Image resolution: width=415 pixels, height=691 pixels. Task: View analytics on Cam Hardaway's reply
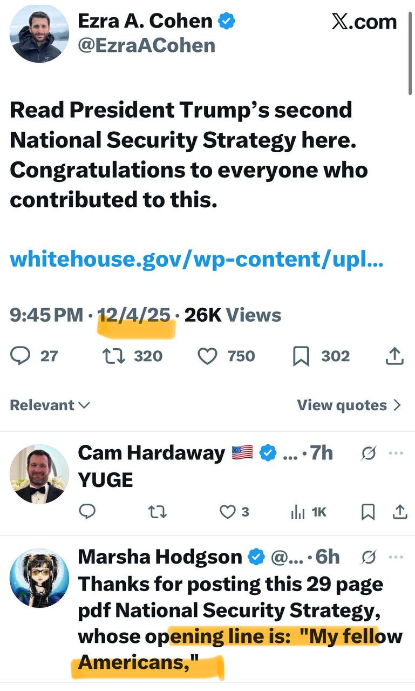click(x=298, y=511)
